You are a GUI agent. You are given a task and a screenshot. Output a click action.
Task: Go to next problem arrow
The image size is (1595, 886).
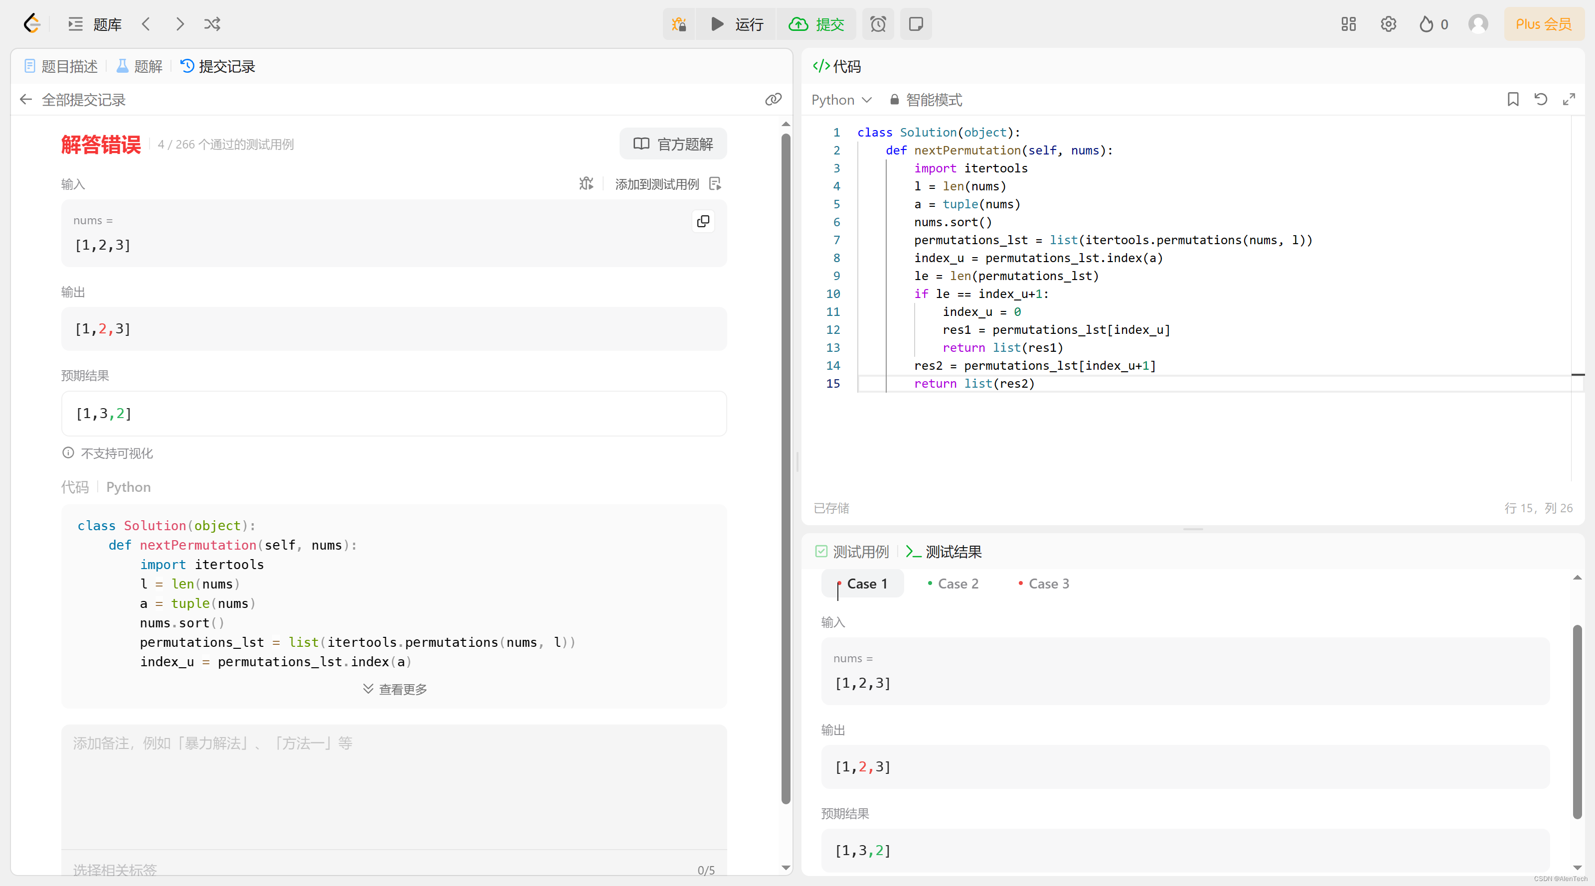pyautogui.click(x=179, y=24)
